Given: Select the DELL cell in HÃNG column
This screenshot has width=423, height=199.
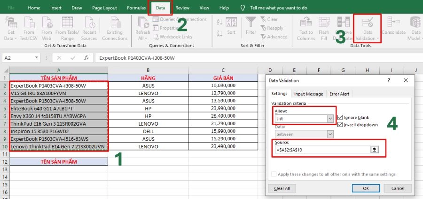Looking at the screenshot, I should [x=148, y=131].
